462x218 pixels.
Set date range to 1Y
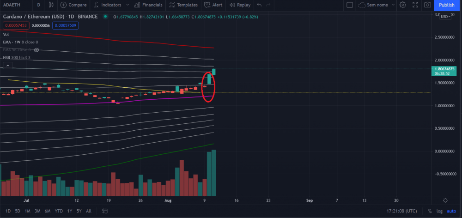point(70,211)
